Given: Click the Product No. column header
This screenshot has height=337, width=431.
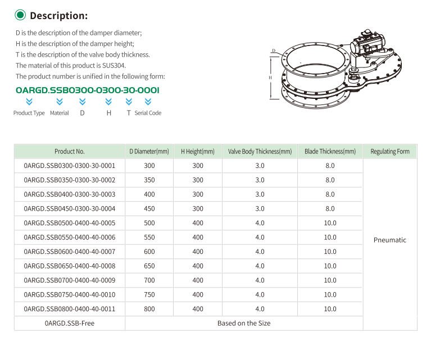Looking at the screenshot, I should pyautogui.click(x=70, y=152).
